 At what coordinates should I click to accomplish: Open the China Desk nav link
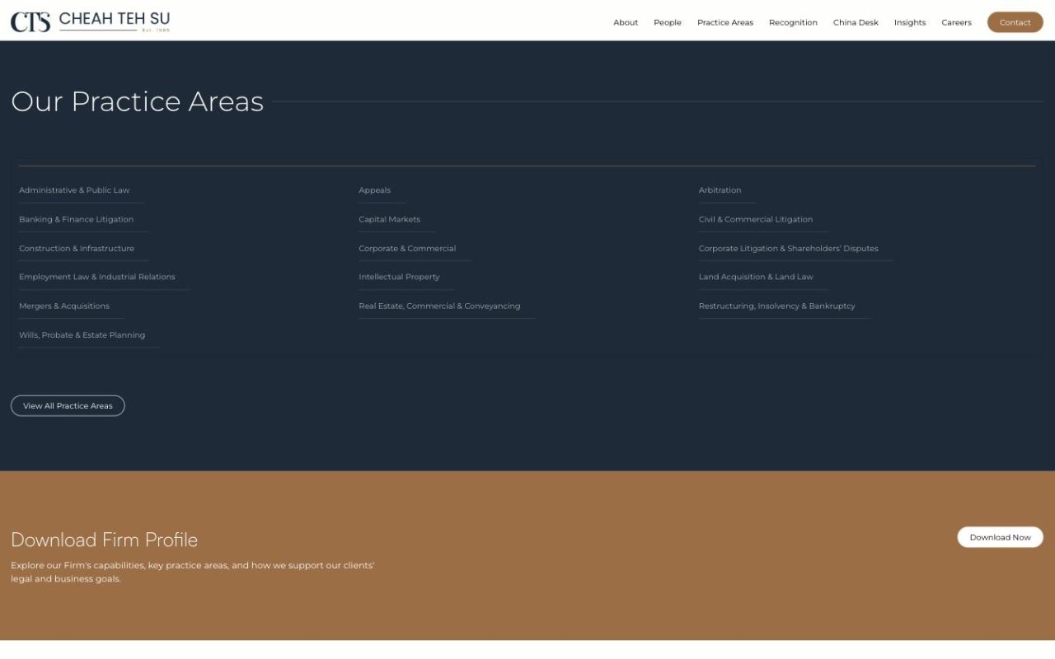point(856,22)
